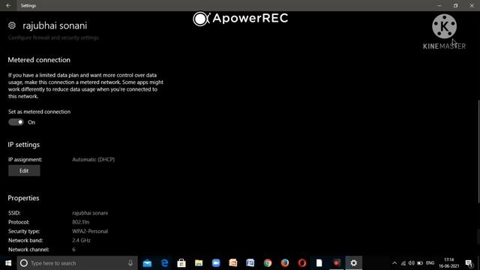Minimize the Settings window
Screen dimensions: 480x270
pos(439,5)
